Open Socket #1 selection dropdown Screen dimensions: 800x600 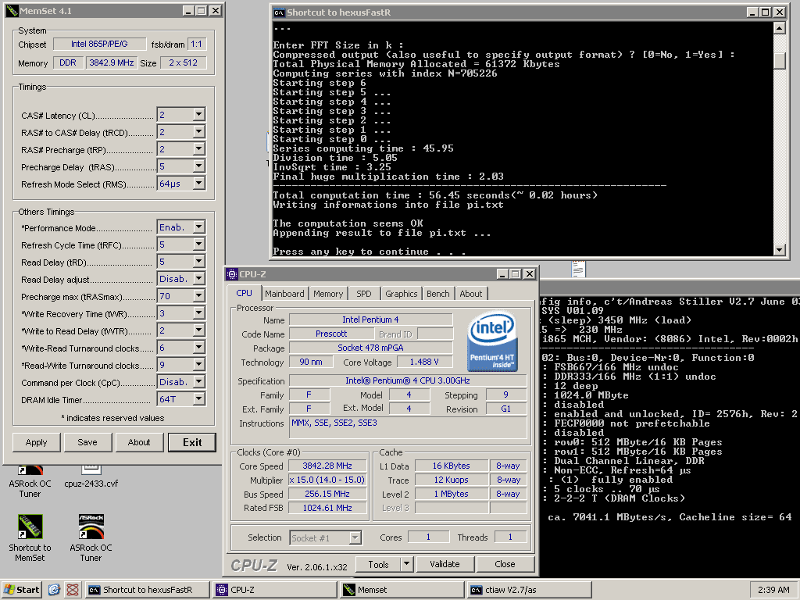pos(355,537)
